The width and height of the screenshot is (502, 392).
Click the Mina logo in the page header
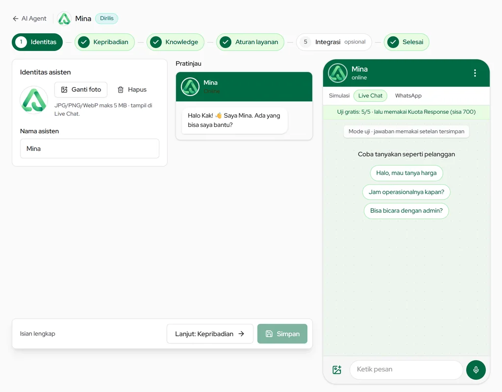[x=64, y=19]
